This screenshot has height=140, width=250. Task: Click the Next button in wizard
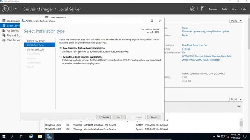coord(119,117)
